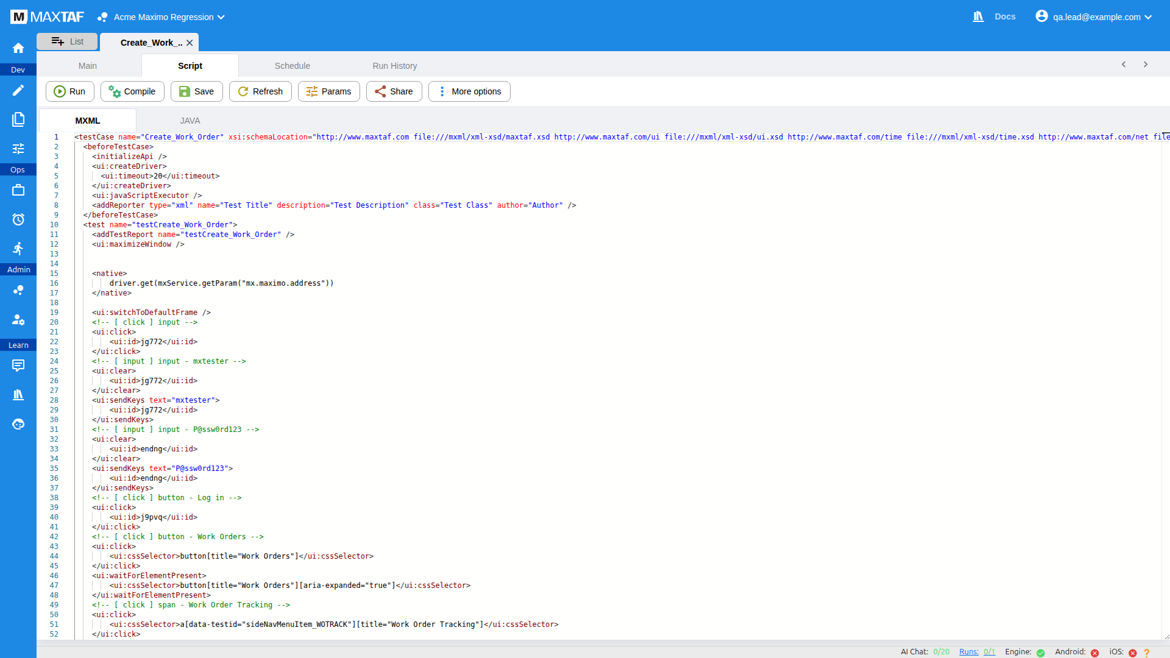Click the Learn section label

(18, 345)
